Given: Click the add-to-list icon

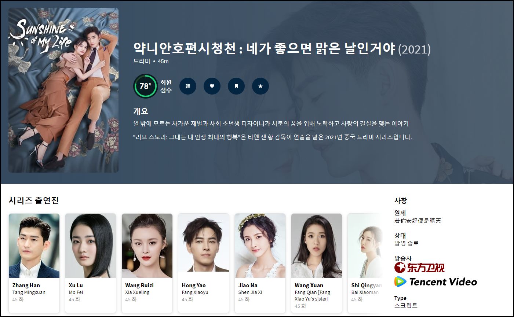Looking at the screenshot, I should pos(188,86).
